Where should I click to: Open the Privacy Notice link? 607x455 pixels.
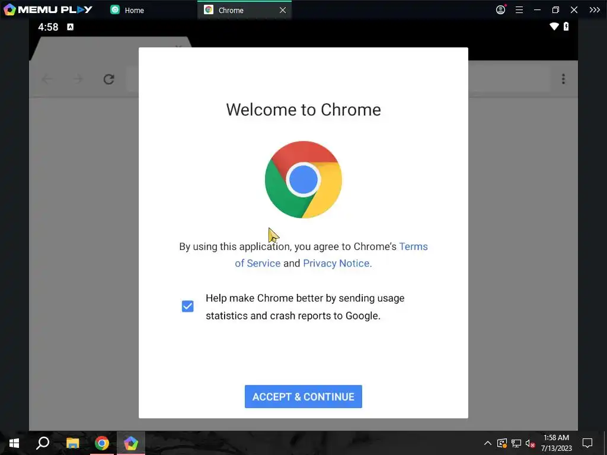click(337, 263)
